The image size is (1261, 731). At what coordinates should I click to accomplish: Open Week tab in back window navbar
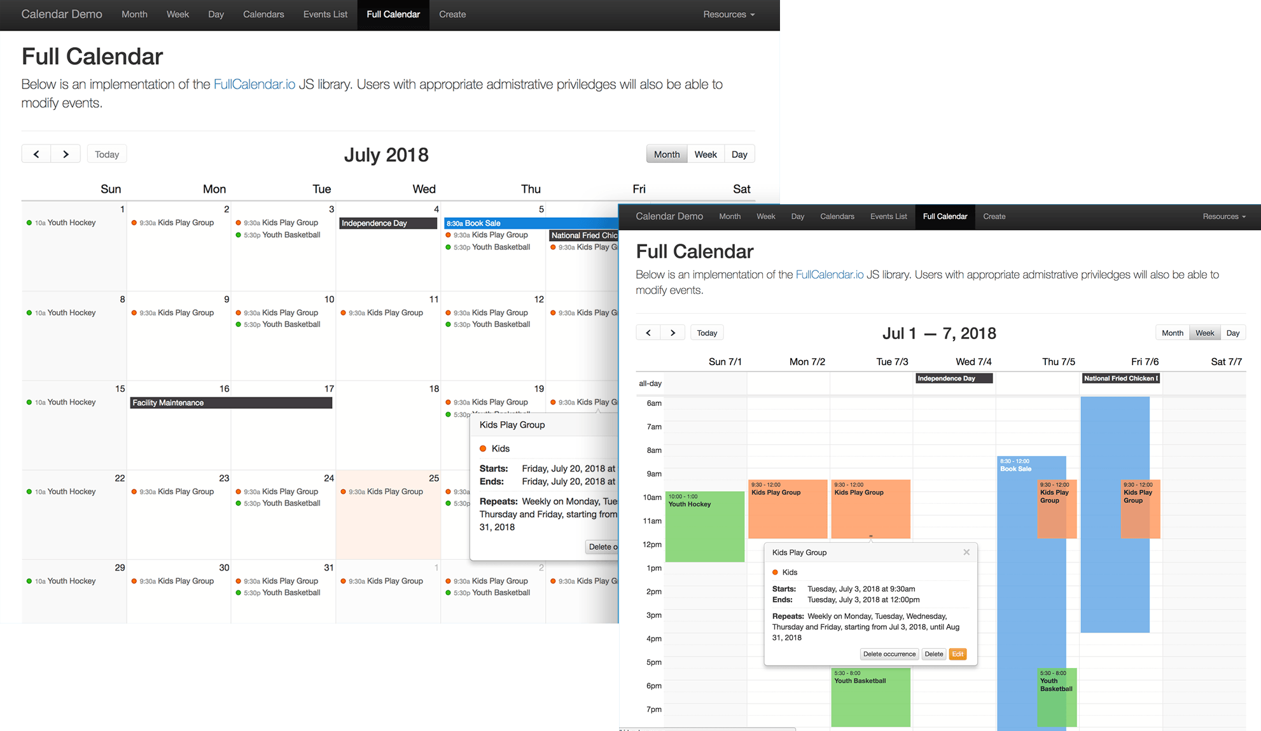(178, 14)
